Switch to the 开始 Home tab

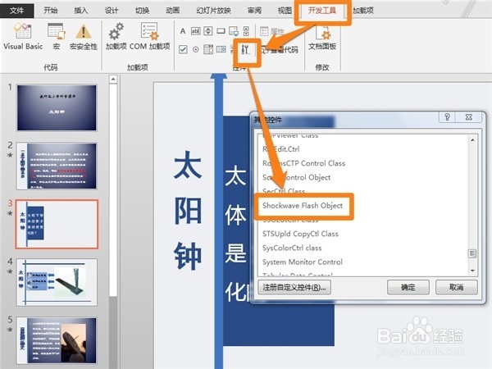point(51,11)
